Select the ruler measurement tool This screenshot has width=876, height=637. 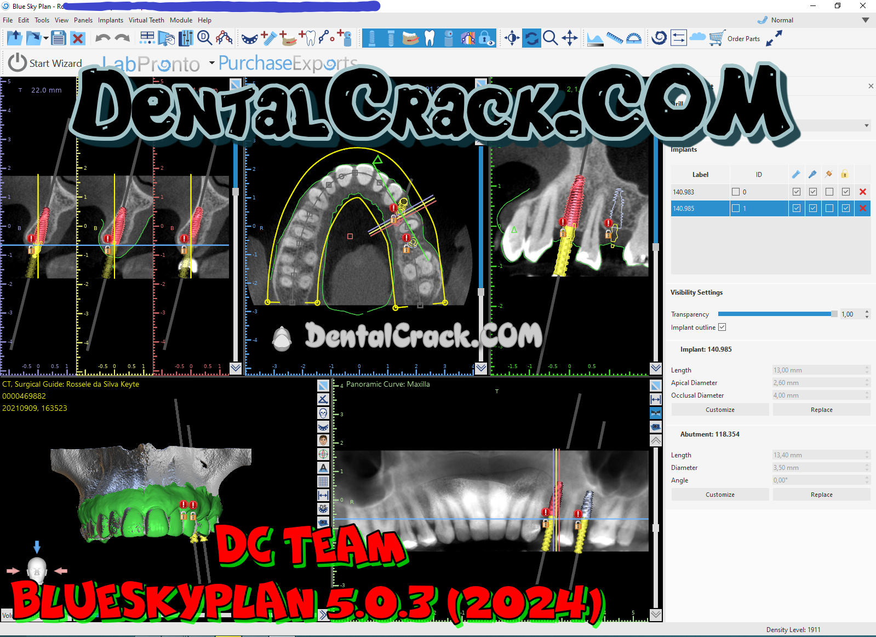pyautogui.click(x=615, y=38)
